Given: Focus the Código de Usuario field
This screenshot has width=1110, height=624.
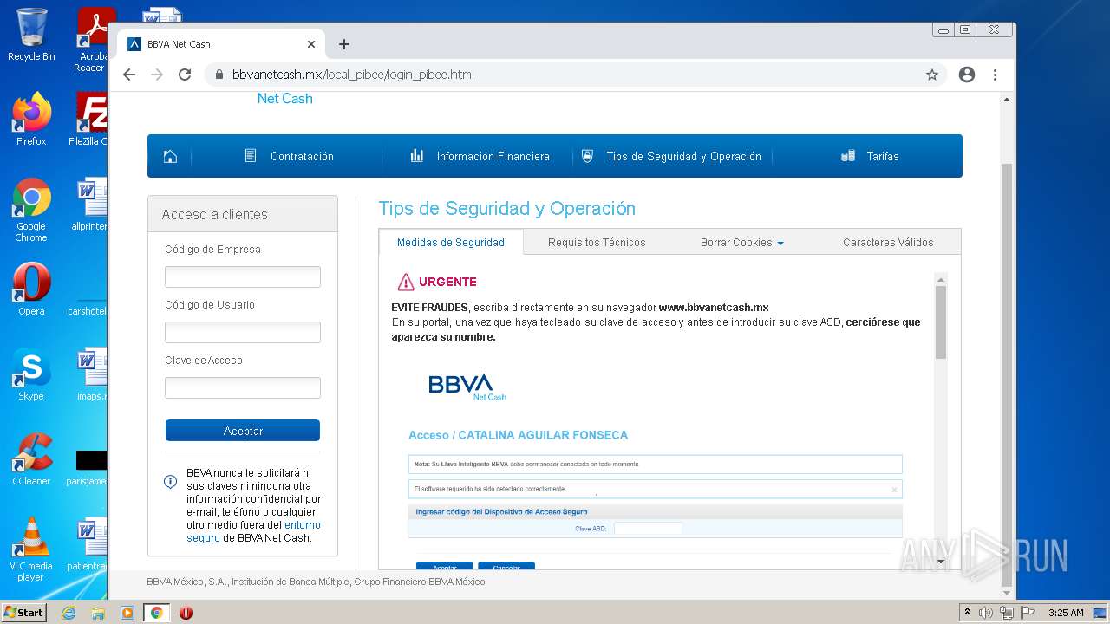Looking at the screenshot, I should pos(243,332).
